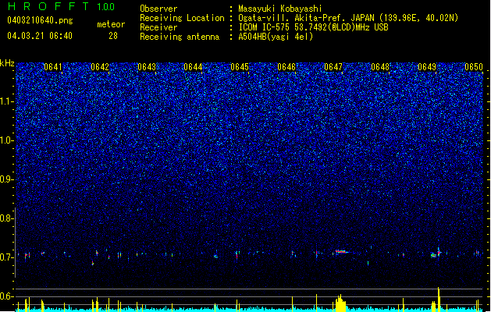Screen dimensions: 491x312
Task: Select the filename 0403210640.png
Action: [40, 20]
